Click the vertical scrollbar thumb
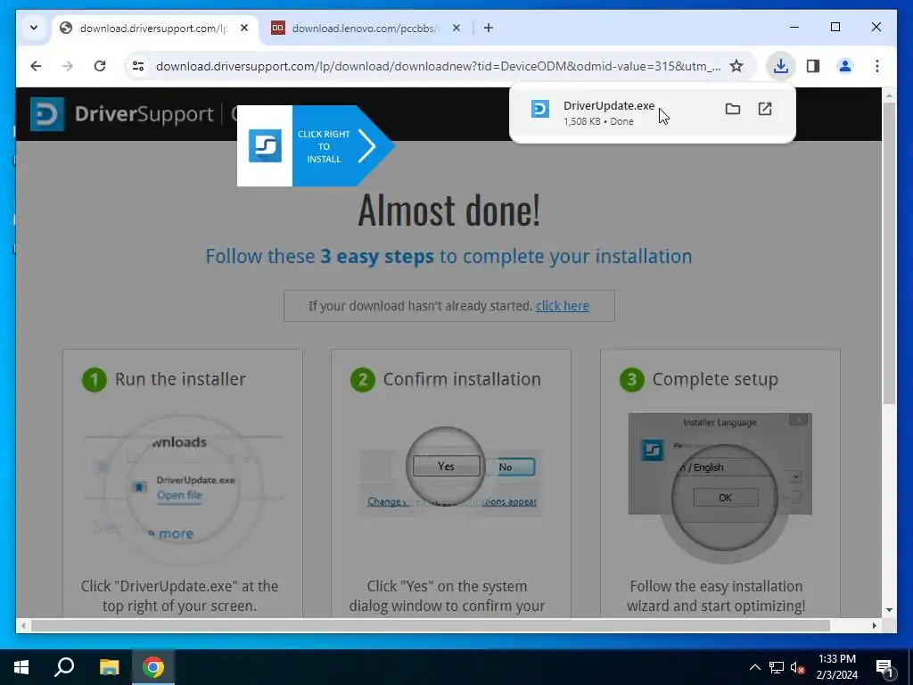Image resolution: width=913 pixels, height=685 pixels. pos(889,252)
